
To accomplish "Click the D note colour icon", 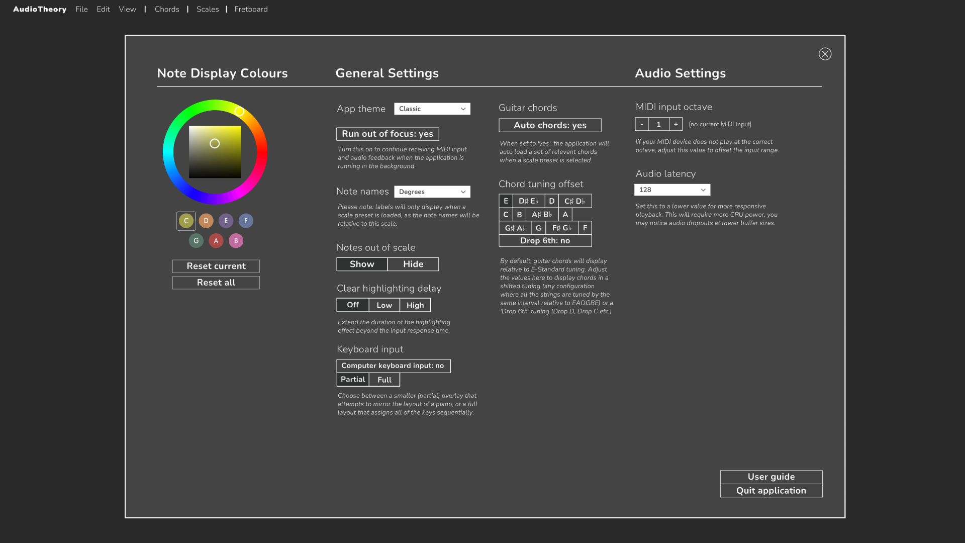I will tap(206, 220).
